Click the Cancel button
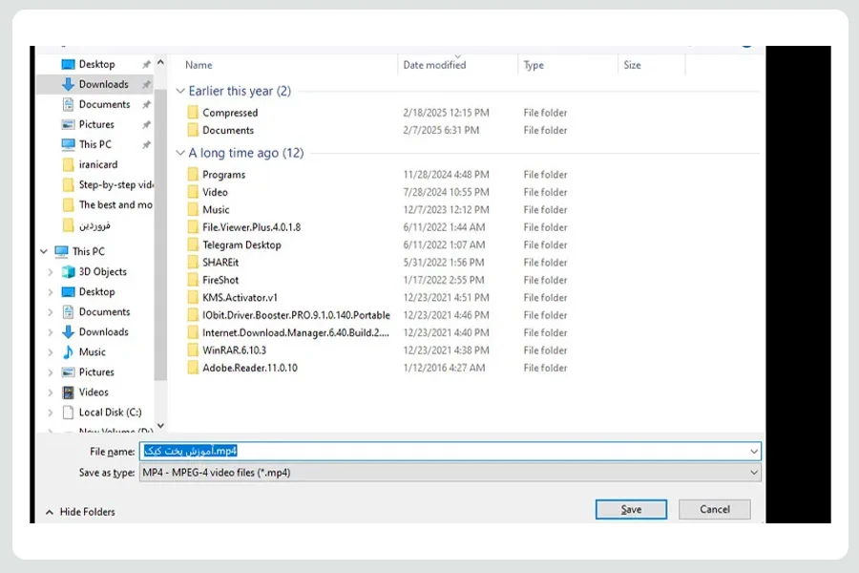 pos(715,509)
